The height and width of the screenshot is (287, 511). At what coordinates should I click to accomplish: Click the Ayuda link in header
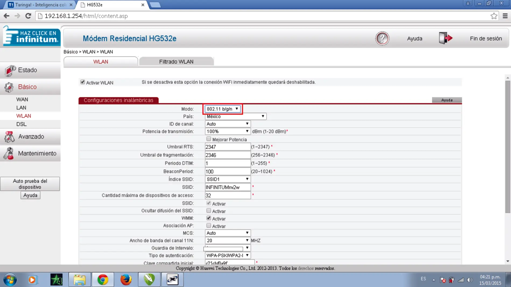coord(414,38)
